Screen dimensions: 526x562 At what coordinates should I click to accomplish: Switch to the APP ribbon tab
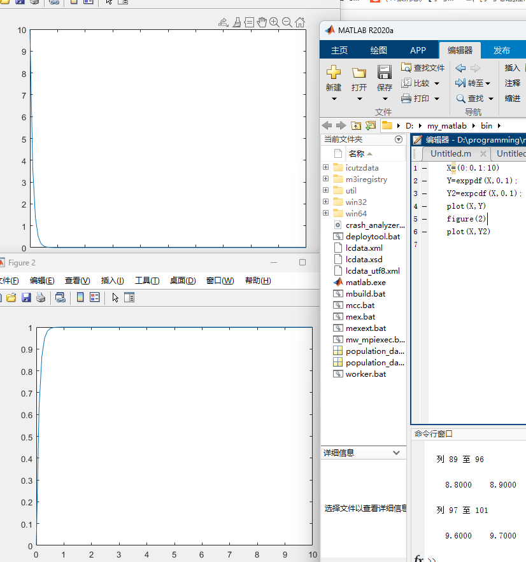tap(418, 50)
